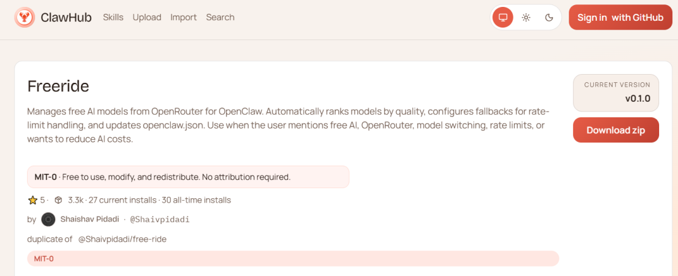Click the ClawHub lobster logo icon
The width and height of the screenshot is (678, 276).
24,18
